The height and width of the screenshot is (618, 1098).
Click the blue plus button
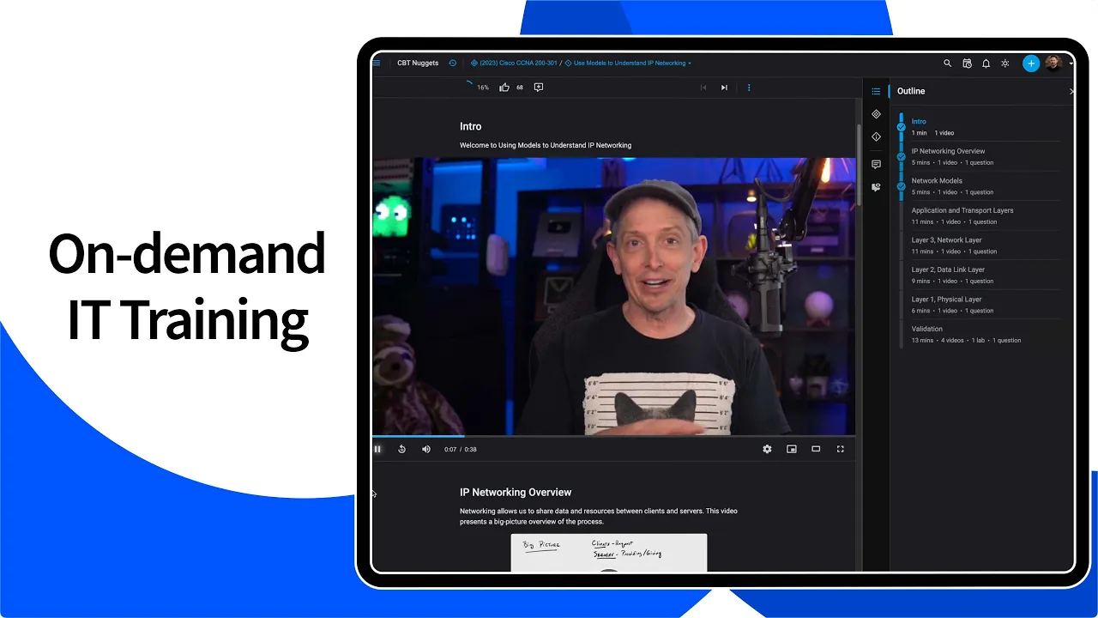click(x=1031, y=64)
